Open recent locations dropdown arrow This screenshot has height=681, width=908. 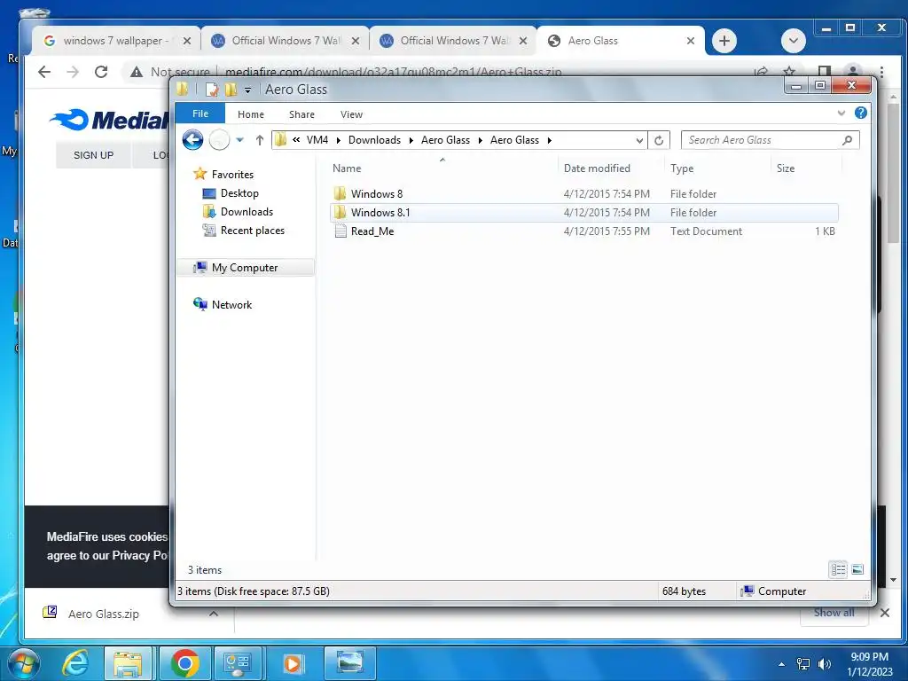tap(239, 139)
